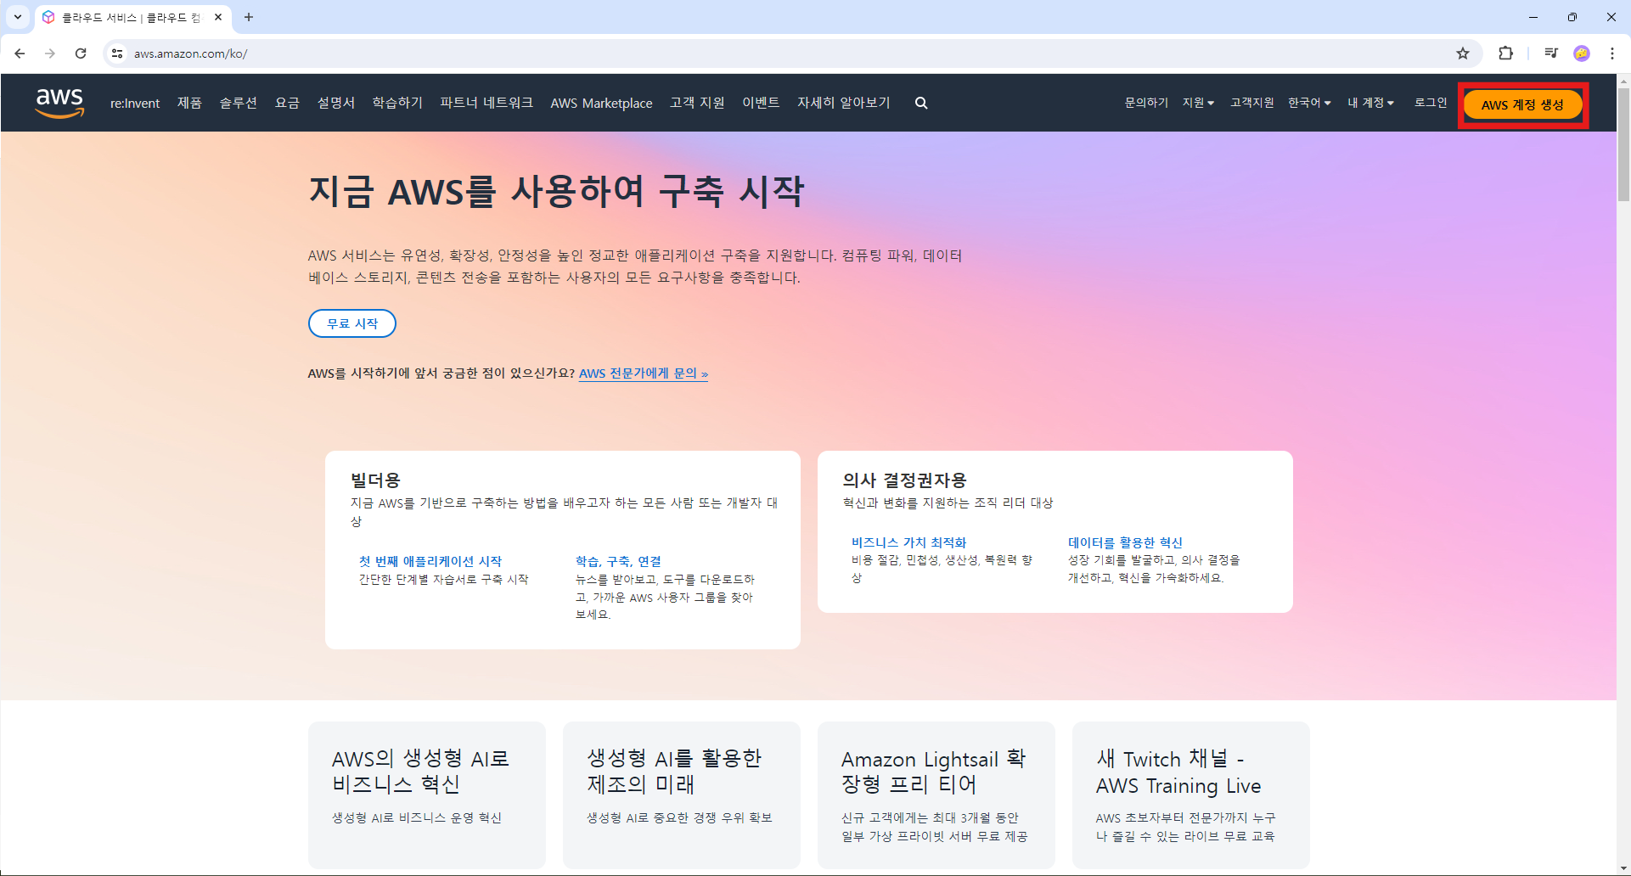Expand the 한국어 language dropdown
Screen dimensions: 1631x876
point(1309,103)
